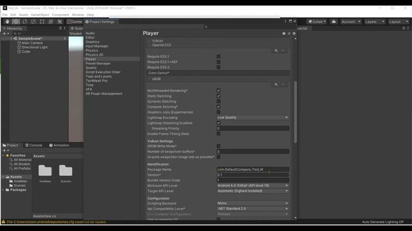
Task: Select Input Manager settings category
Action: pos(97,46)
